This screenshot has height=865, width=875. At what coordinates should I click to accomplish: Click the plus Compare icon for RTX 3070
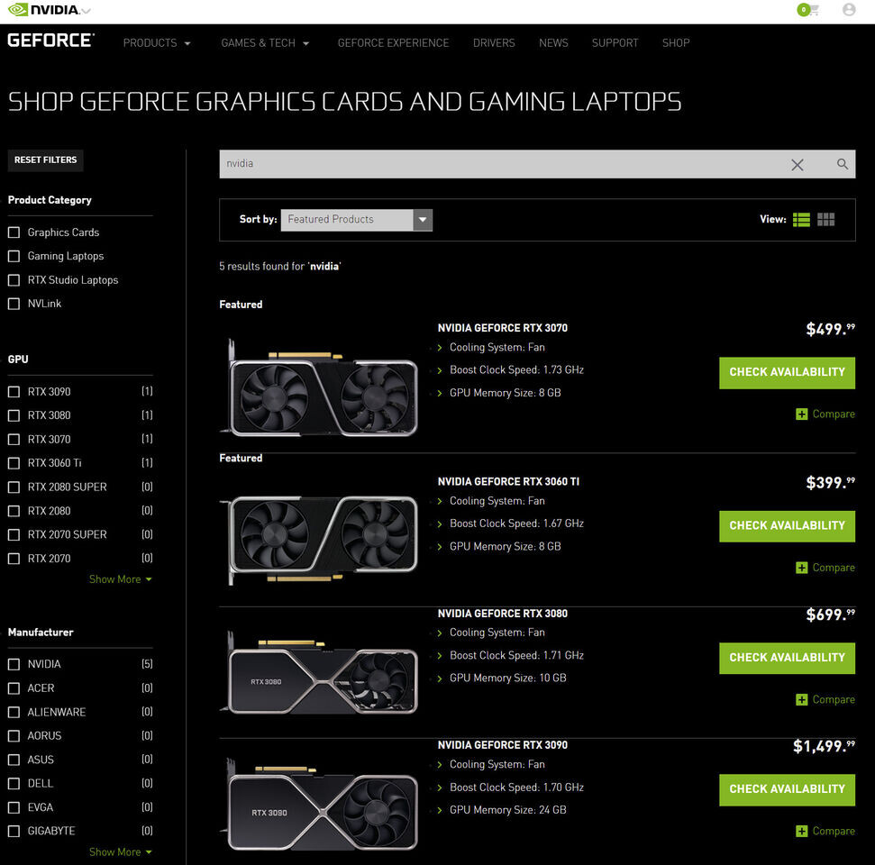pyautogui.click(x=801, y=414)
